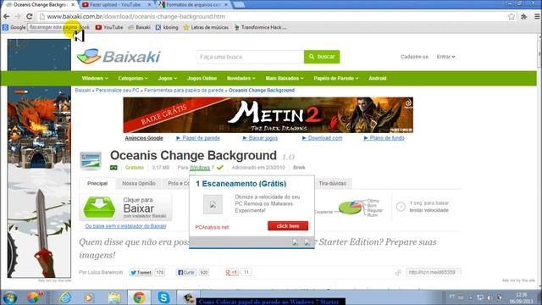Click the Personalize seu PC breadcrumb
This screenshot has height=305, width=542.
click(x=117, y=91)
